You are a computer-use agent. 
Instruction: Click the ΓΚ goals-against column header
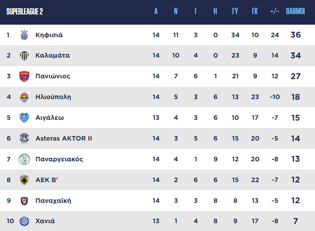(x=255, y=11)
